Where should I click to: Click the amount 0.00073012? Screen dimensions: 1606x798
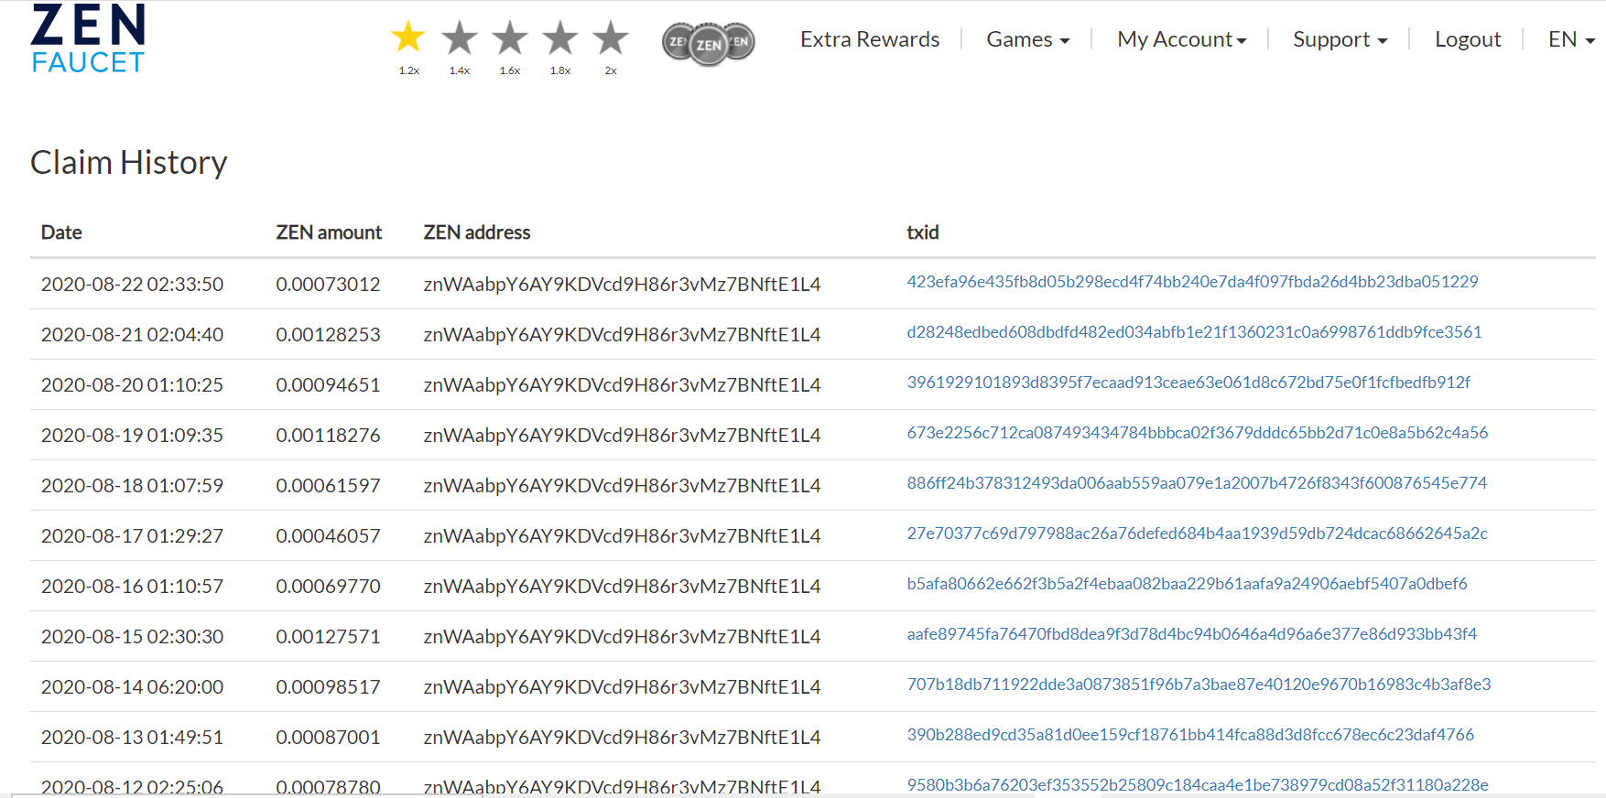(x=328, y=285)
